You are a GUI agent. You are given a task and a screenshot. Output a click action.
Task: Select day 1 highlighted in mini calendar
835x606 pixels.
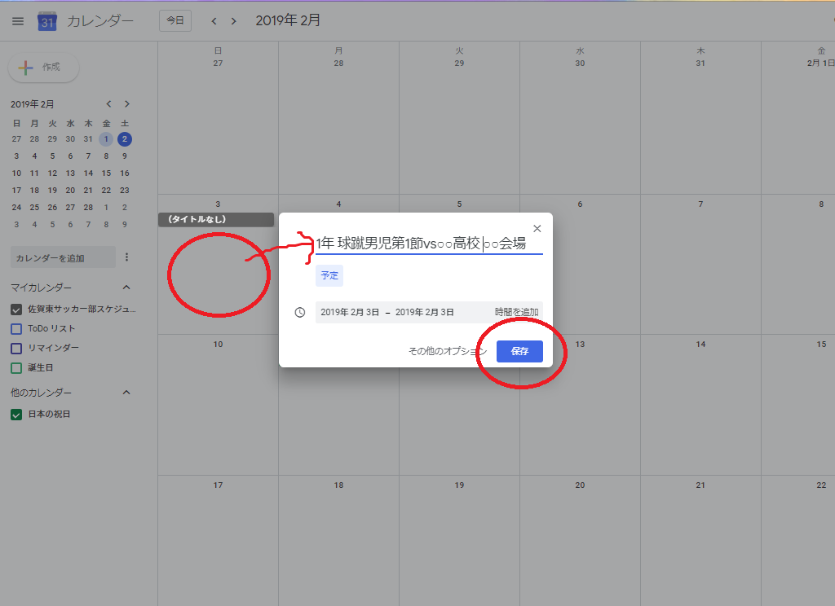pyautogui.click(x=106, y=139)
